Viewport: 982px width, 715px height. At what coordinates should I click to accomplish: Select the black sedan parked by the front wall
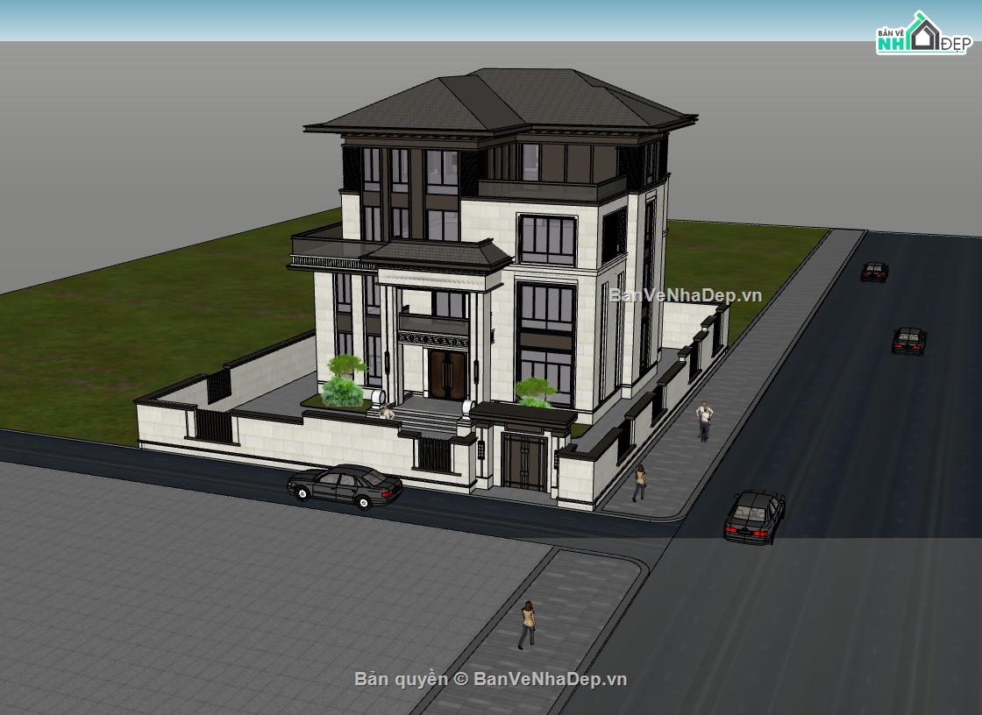point(345,485)
